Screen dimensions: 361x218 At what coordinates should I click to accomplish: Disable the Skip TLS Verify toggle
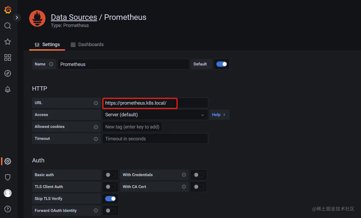tap(110, 199)
